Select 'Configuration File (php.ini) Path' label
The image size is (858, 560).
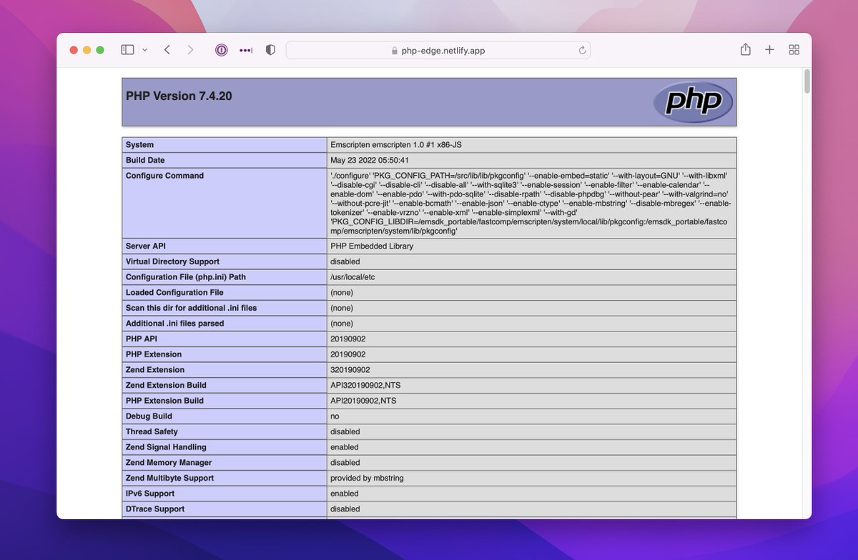tap(186, 277)
